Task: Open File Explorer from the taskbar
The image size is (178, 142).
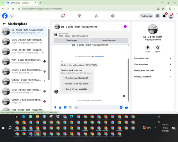Action: coord(37,116)
